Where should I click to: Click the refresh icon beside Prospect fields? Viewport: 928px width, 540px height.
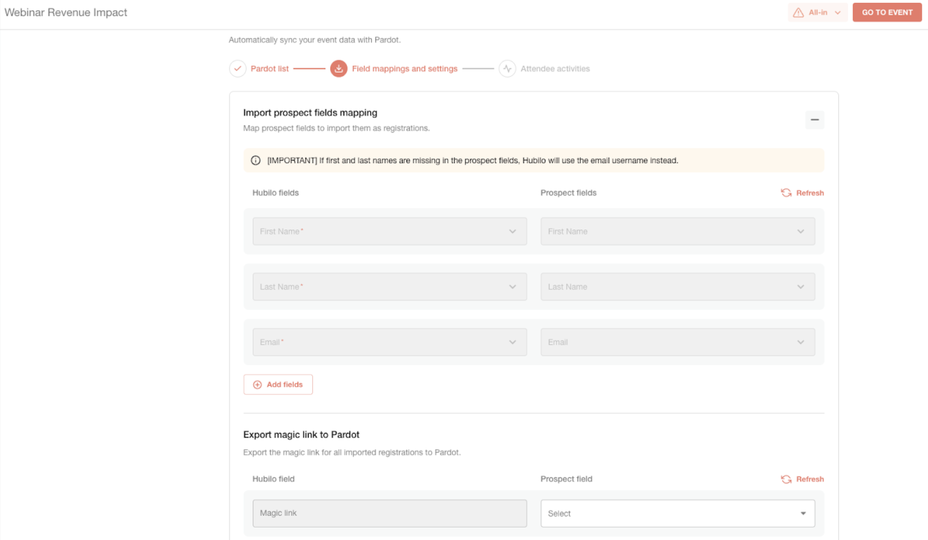(x=786, y=193)
